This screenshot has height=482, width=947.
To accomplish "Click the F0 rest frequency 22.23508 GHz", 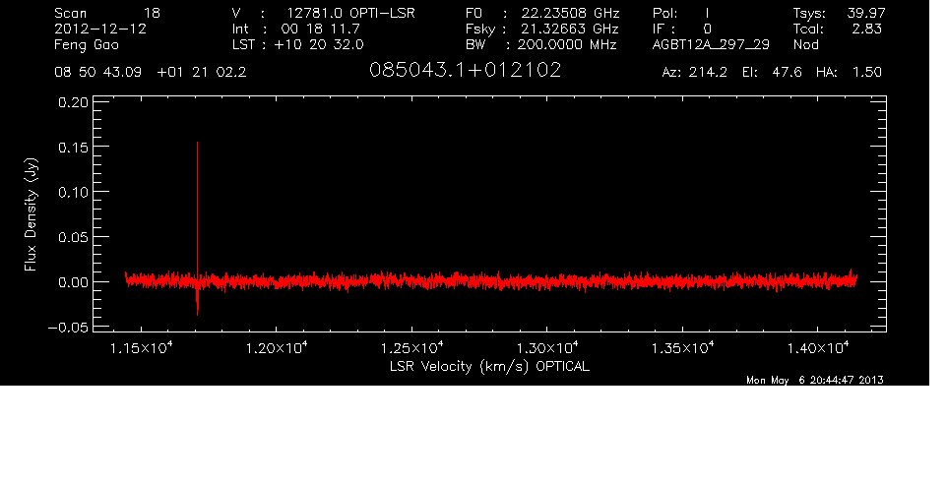I will click(x=571, y=13).
